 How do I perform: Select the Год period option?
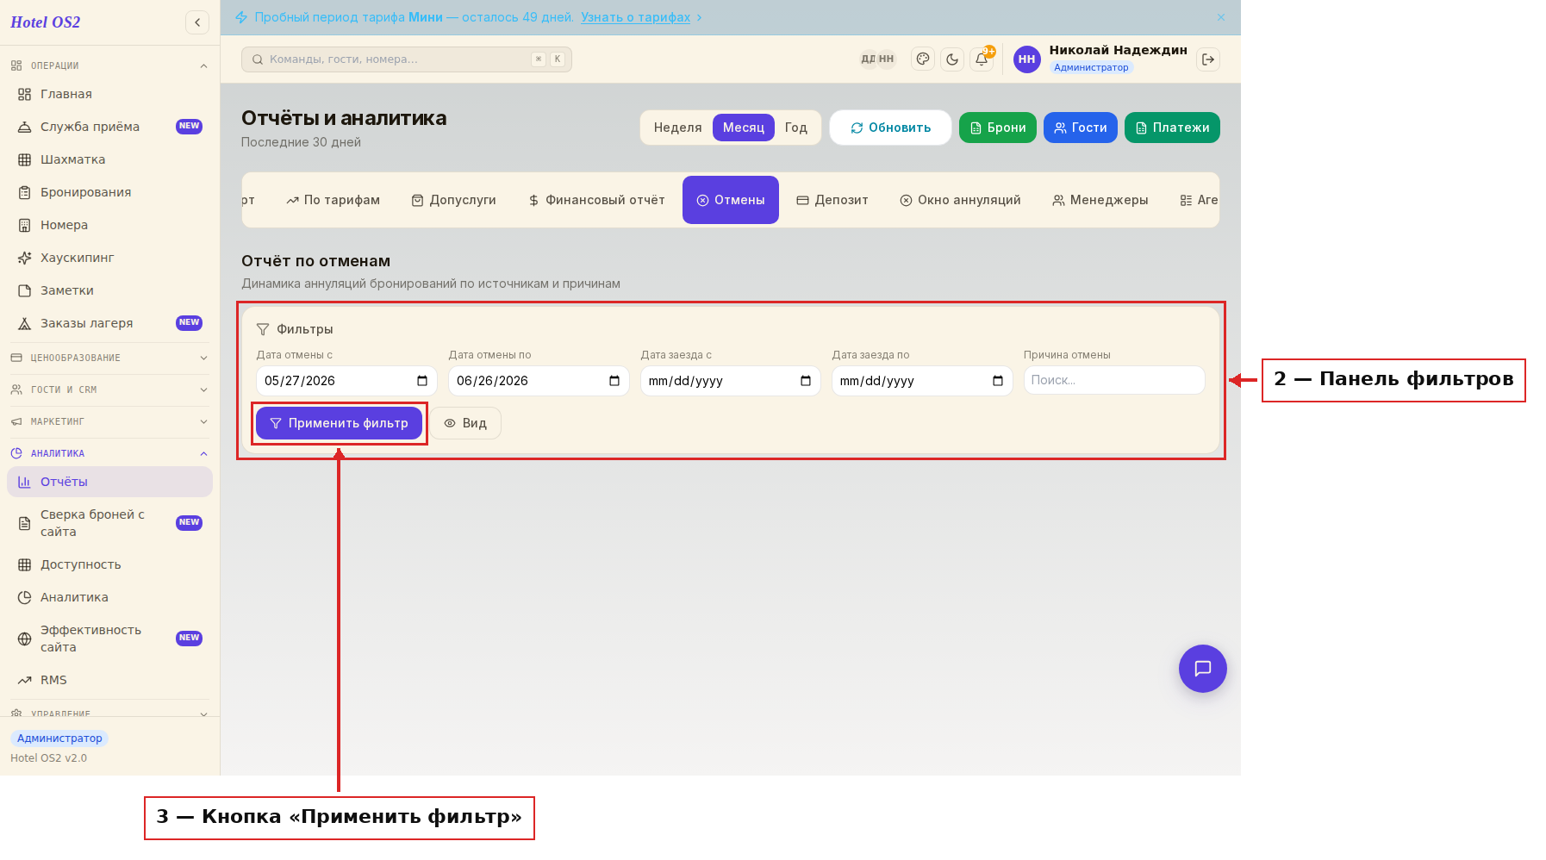coord(796,128)
